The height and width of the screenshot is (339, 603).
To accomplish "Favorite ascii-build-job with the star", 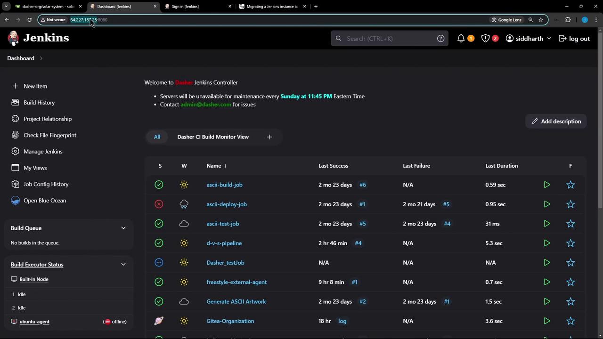I will (570, 185).
